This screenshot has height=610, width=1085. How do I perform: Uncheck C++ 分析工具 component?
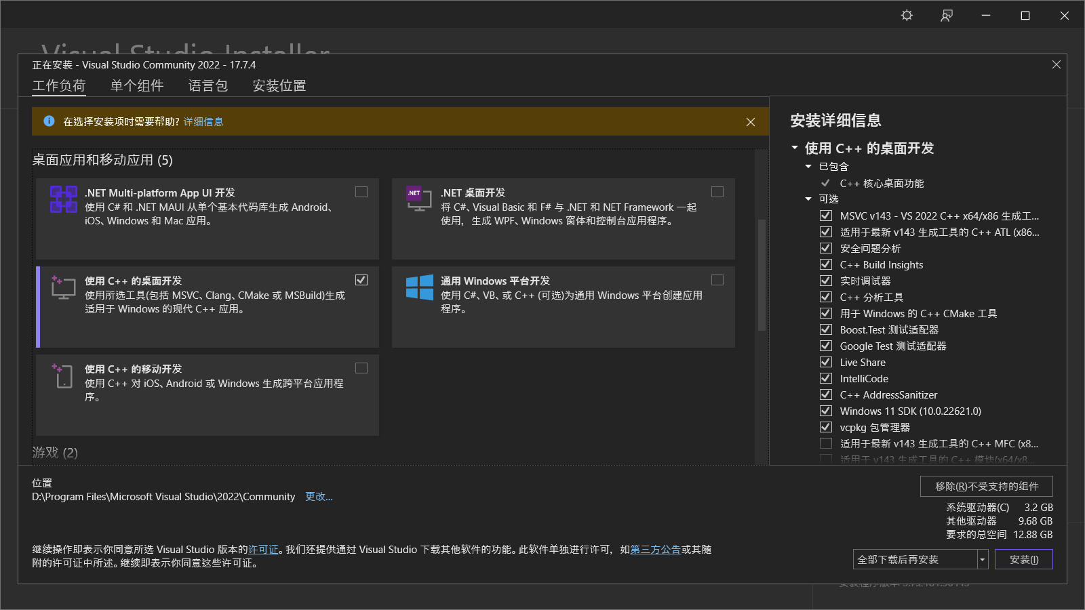(x=826, y=297)
